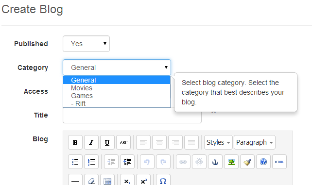The image size is (312, 185).
Task: Open the Styles dropdown
Action: tap(218, 142)
